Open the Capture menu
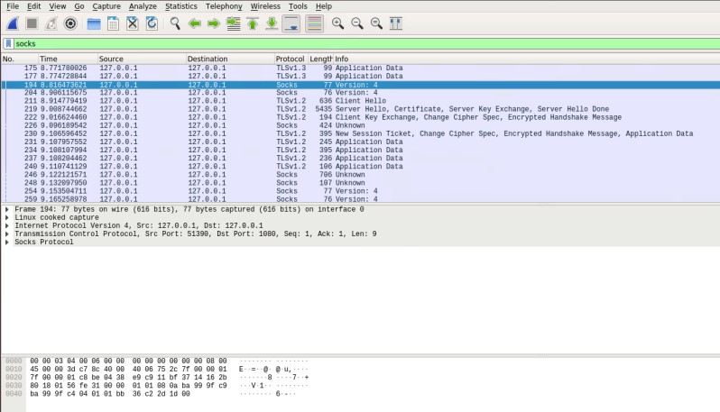Viewport: 720px width, 412px height. tap(106, 6)
